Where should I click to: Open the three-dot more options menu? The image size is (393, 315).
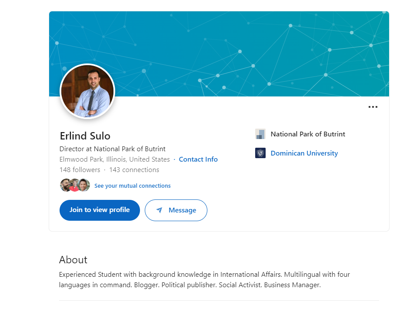373,107
